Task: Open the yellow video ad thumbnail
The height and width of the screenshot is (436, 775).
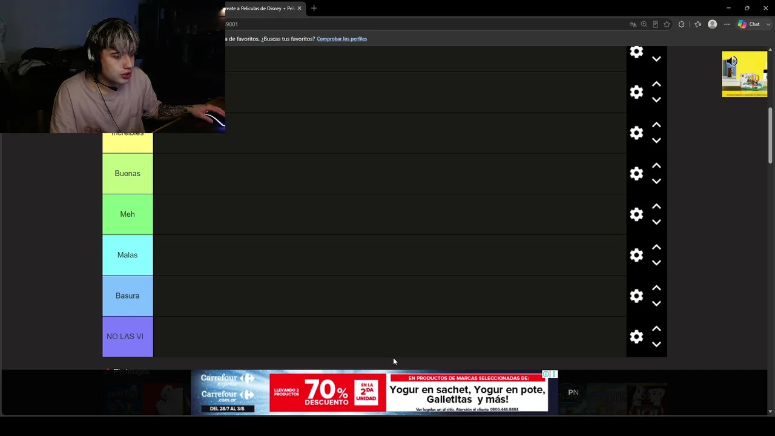Action: click(744, 74)
